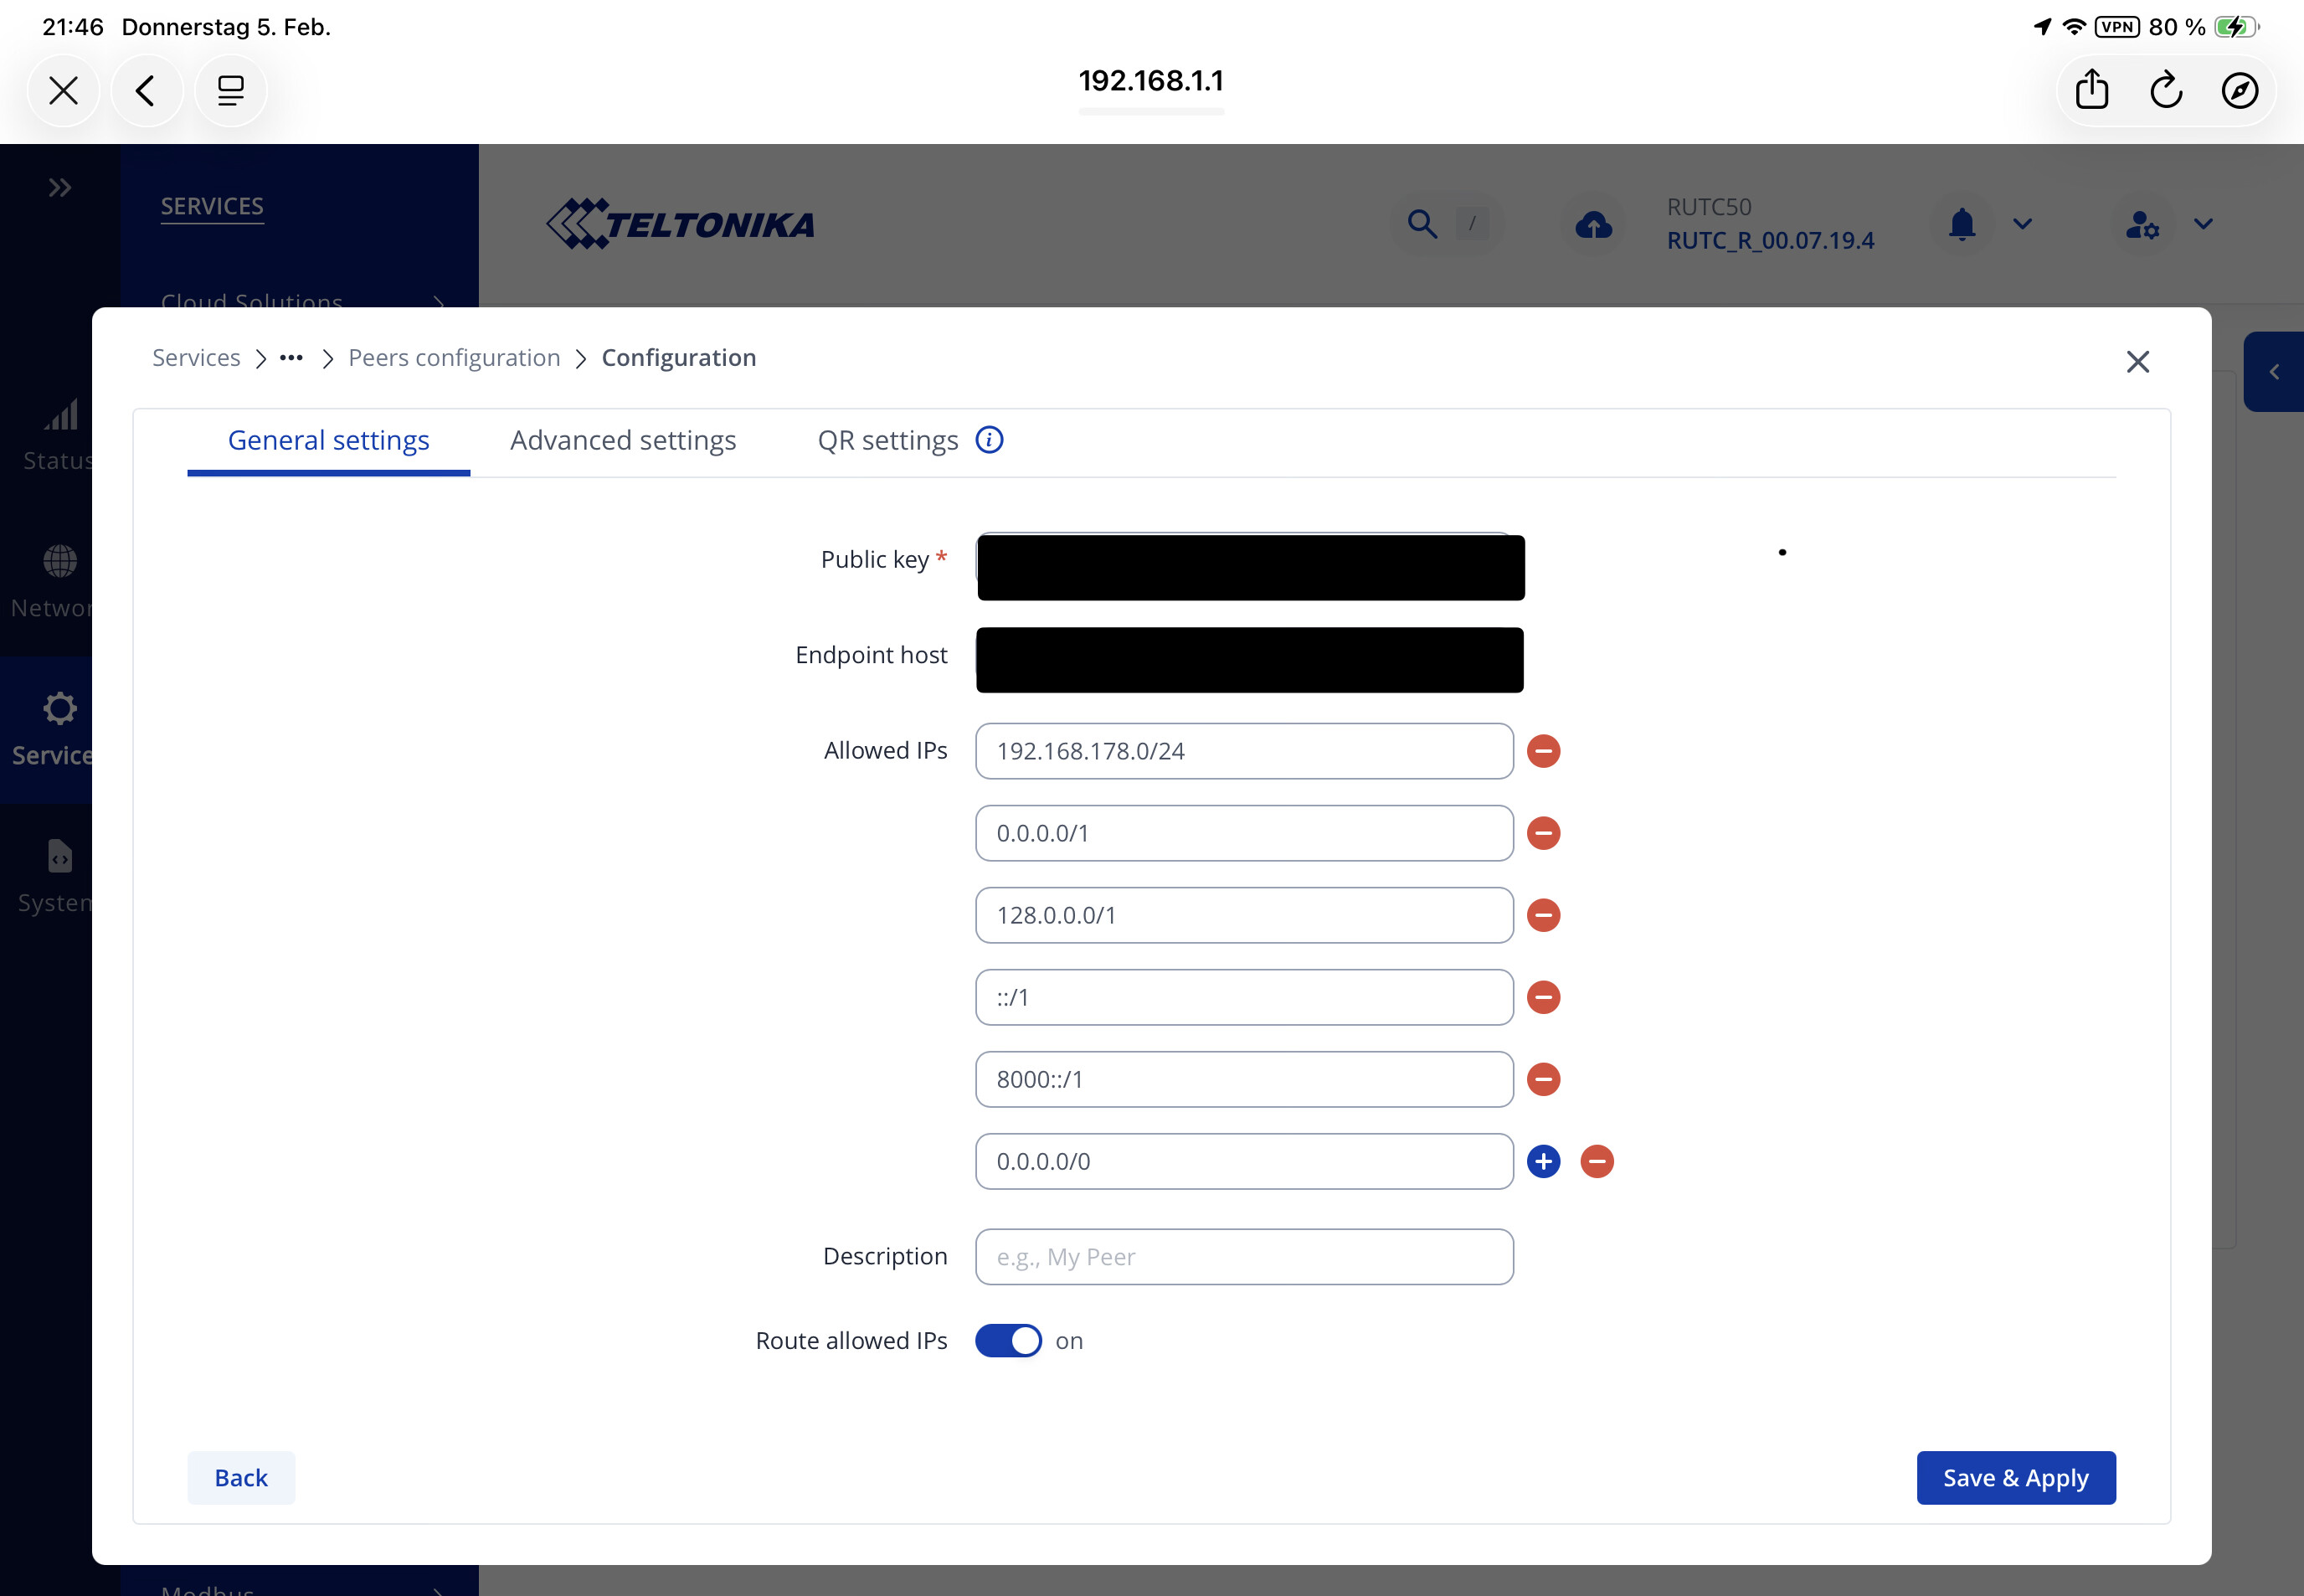Delete the 0.0.0.0/0 allowed IP row
Image resolution: width=2304 pixels, height=1596 pixels.
[x=1597, y=1161]
